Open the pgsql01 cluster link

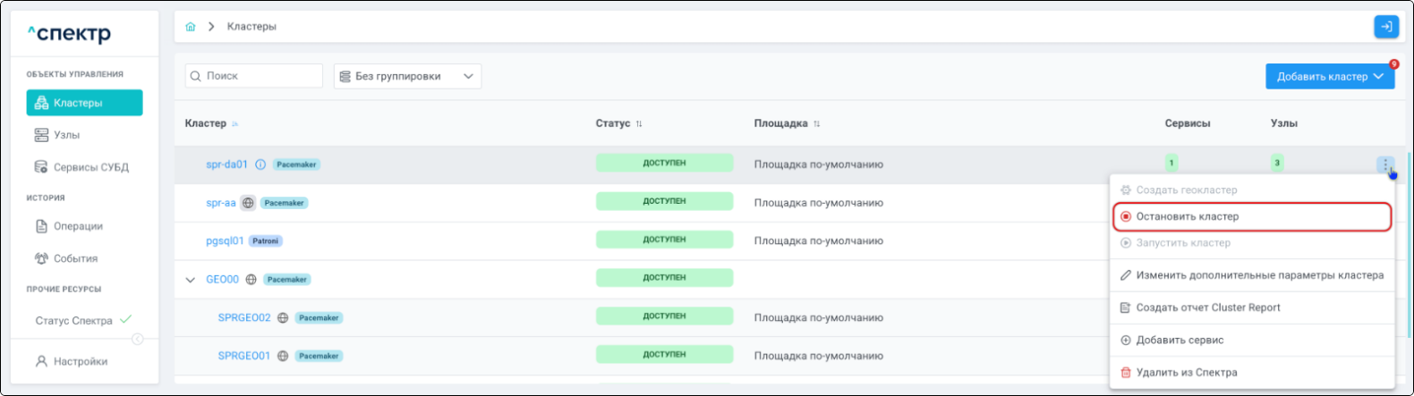(x=225, y=240)
